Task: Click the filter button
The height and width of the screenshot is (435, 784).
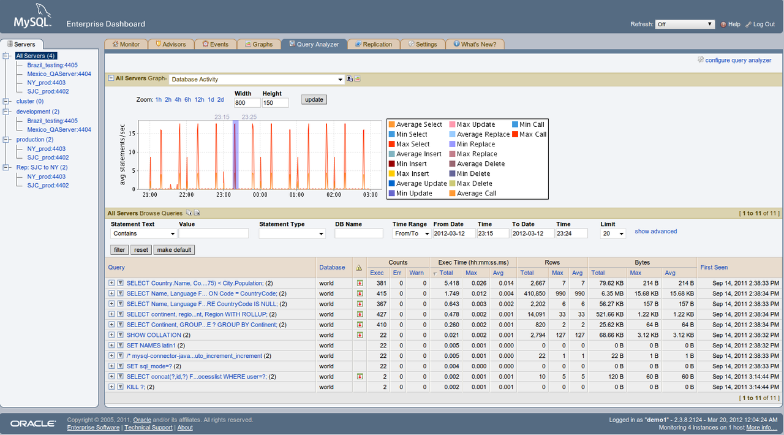Action: pos(119,250)
